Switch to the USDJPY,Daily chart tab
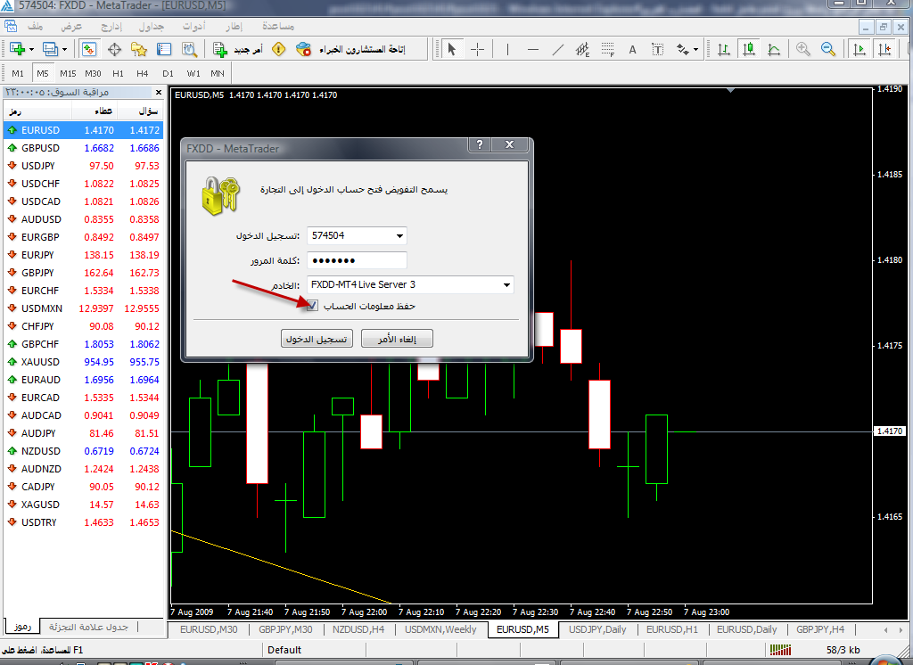Screen dimensions: 913x665 pos(597,629)
